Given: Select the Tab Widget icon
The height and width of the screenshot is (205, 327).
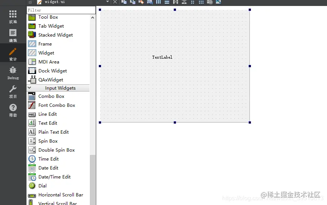Looking at the screenshot, I should click(32, 26).
